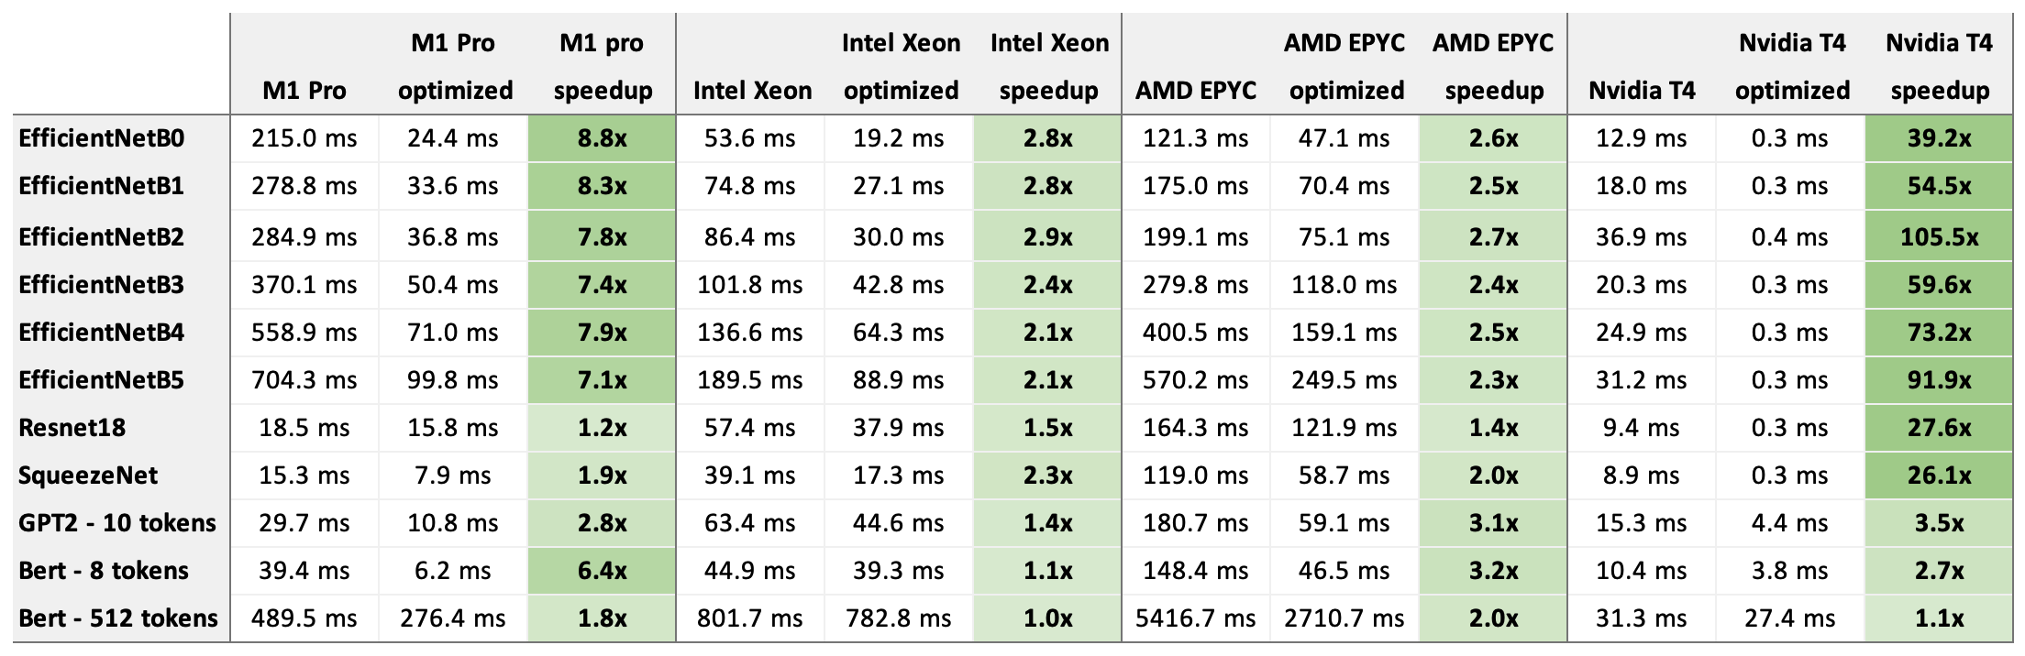Select the 801.7 ms Intel Xeon cell

point(750,618)
